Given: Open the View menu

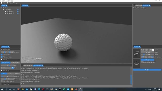Looking at the screenshot, I should coord(9,3).
